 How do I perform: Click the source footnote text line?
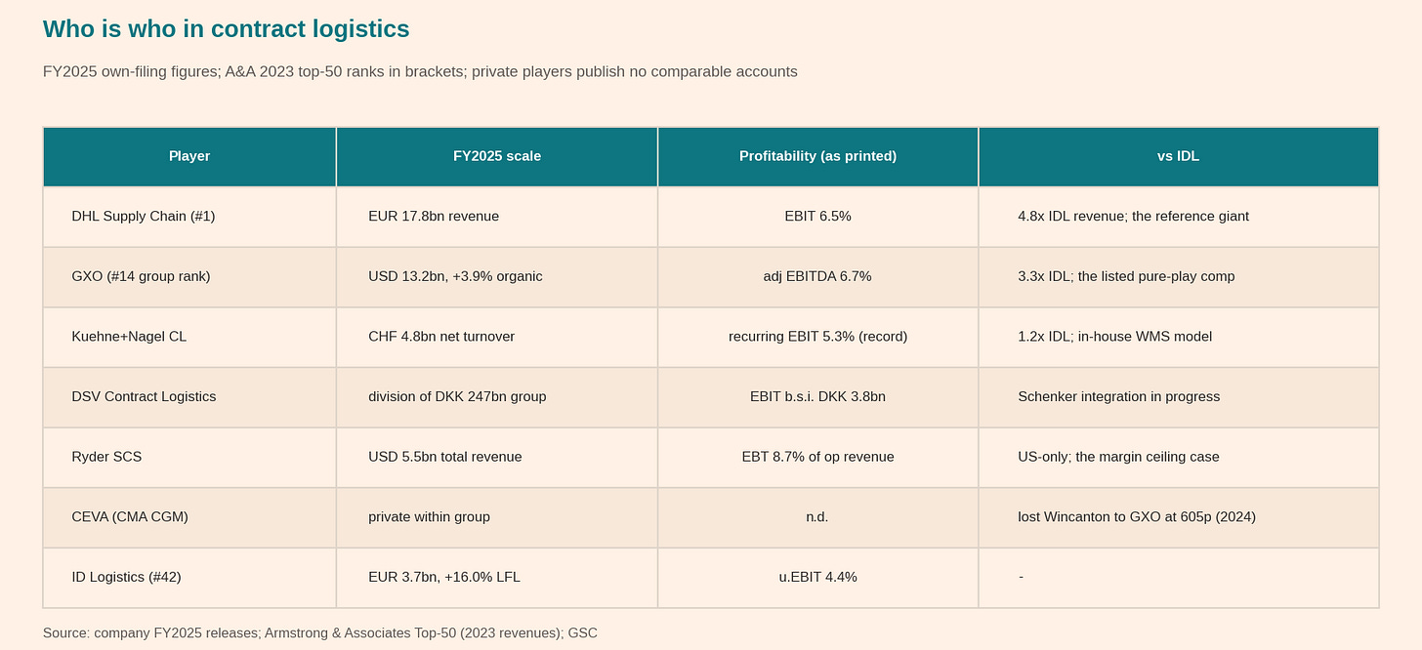coord(320,633)
